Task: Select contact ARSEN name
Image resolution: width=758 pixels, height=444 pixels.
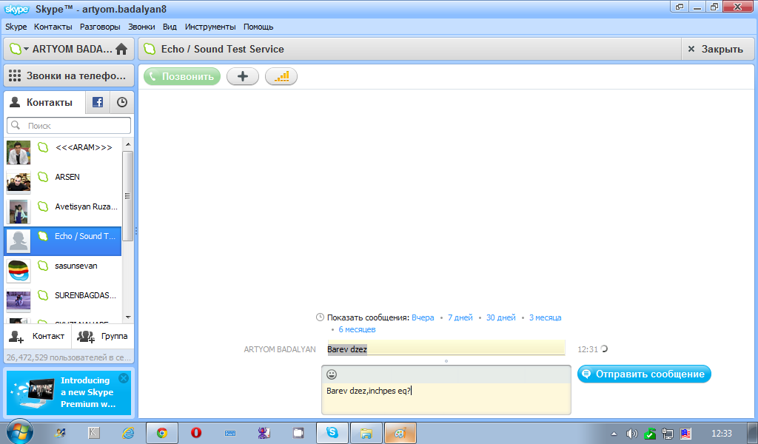Action: pyautogui.click(x=67, y=177)
